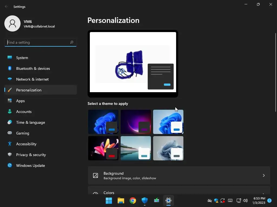Screen dimensions: 277x207
Task: Click VM6@collabnet.local account email
Action: point(39,26)
